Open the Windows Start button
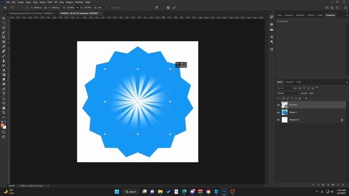This screenshot has width=349, height=196. coord(117,192)
